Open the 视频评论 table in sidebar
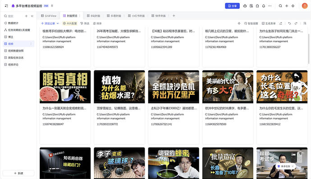This screenshot has width=311, height=179. 19,65
